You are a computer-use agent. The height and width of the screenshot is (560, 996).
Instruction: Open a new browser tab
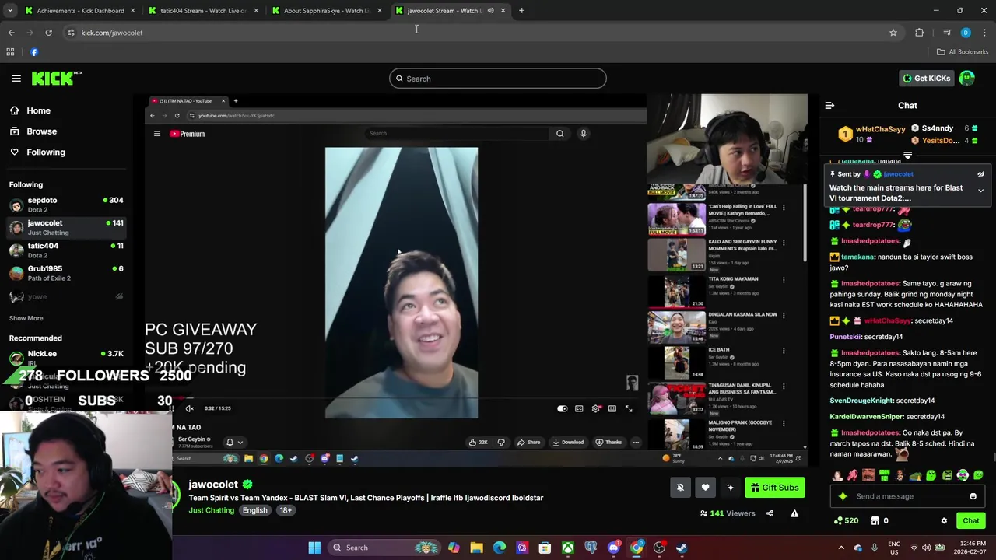(521, 11)
